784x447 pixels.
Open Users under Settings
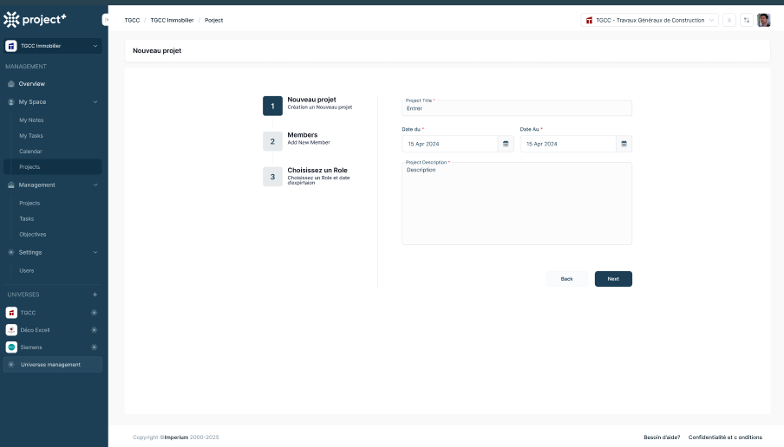[27, 270]
